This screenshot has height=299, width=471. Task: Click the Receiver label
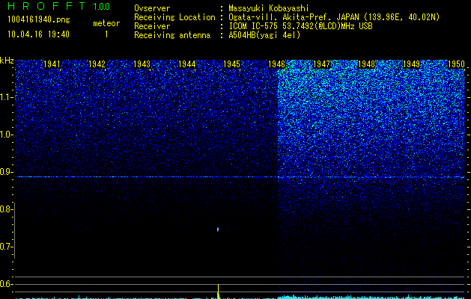click(x=152, y=26)
